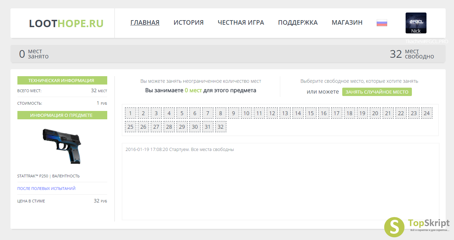
Task: Click the LOOTHOPE.RU site logo
Action: click(66, 23)
